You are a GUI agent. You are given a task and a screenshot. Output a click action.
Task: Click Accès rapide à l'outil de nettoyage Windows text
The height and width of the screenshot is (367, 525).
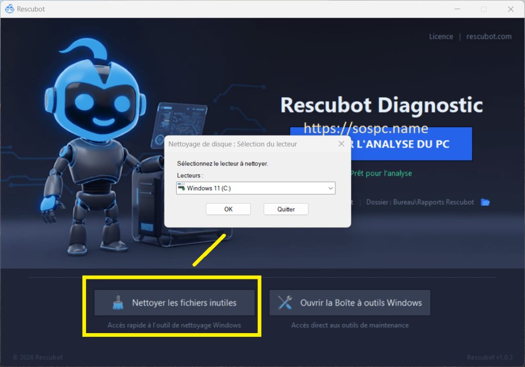174,325
